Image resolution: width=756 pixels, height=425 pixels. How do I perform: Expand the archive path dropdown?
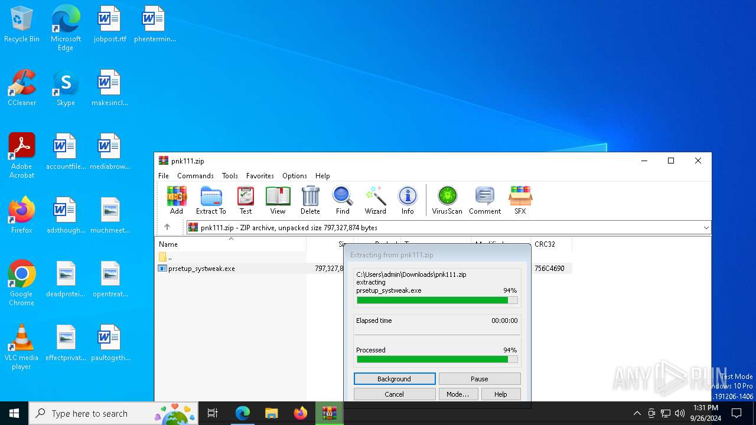click(x=706, y=228)
